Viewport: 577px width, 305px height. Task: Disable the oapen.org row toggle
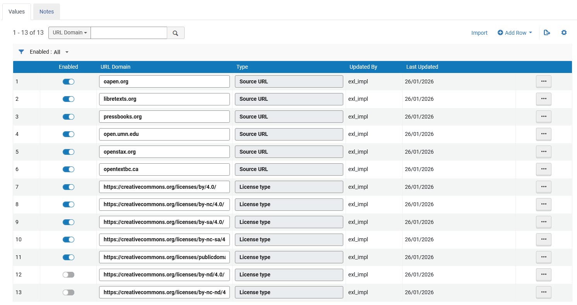tap(68, 81)
